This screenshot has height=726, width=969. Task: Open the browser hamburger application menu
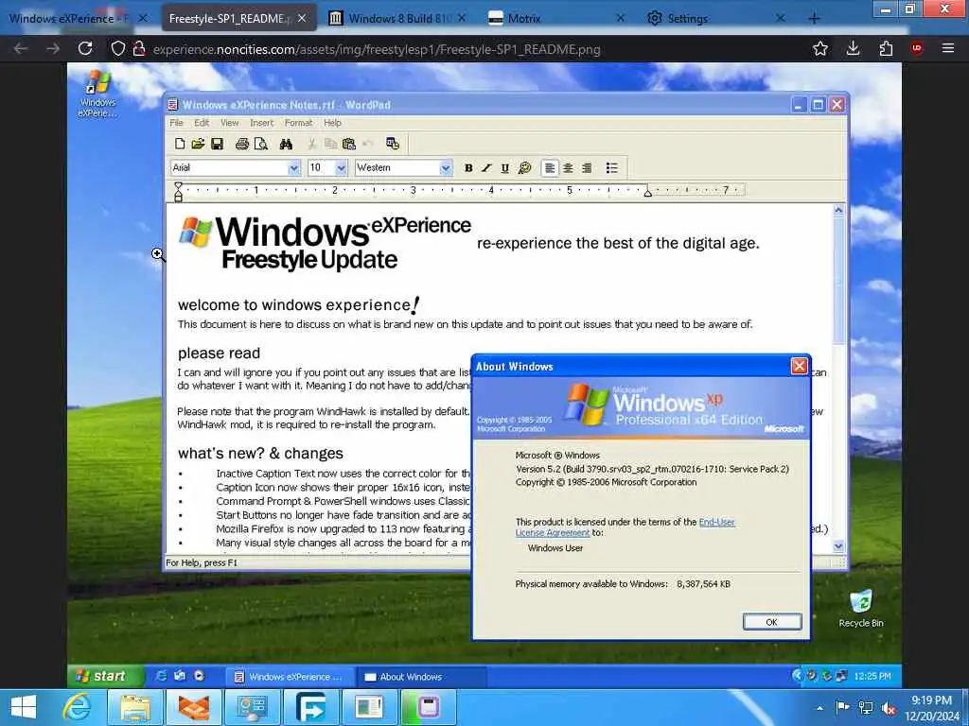948,49
